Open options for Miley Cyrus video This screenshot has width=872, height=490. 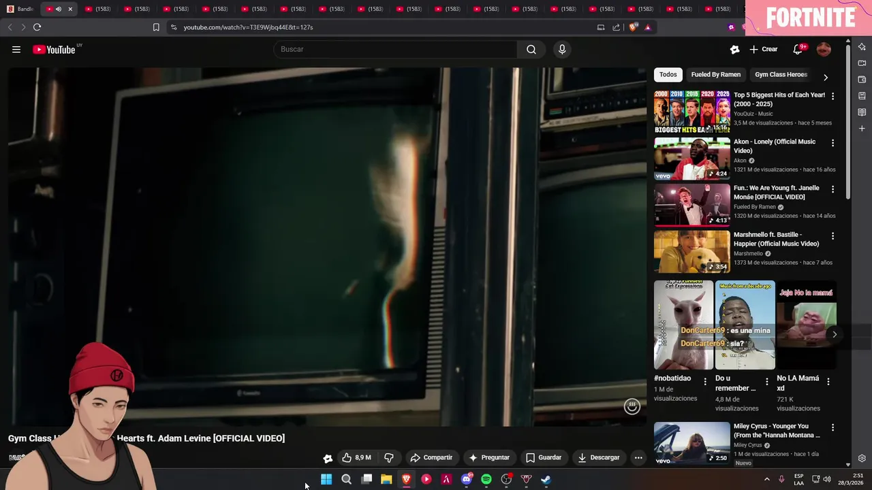832,427
